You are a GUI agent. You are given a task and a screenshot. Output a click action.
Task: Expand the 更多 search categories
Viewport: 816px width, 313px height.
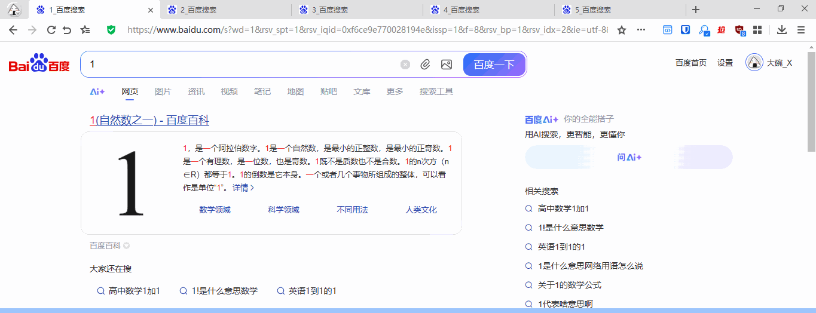pyautogui.click(x=395, y=91)
